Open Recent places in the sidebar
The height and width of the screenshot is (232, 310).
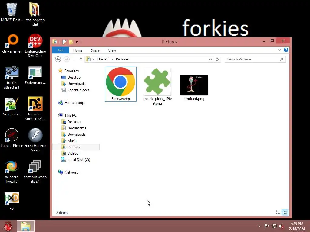pyautogui.click(x=75, y=90)
